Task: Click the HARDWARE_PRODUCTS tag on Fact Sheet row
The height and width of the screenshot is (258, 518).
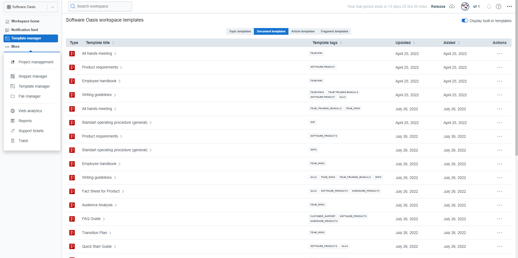Action: click(366, 191)
